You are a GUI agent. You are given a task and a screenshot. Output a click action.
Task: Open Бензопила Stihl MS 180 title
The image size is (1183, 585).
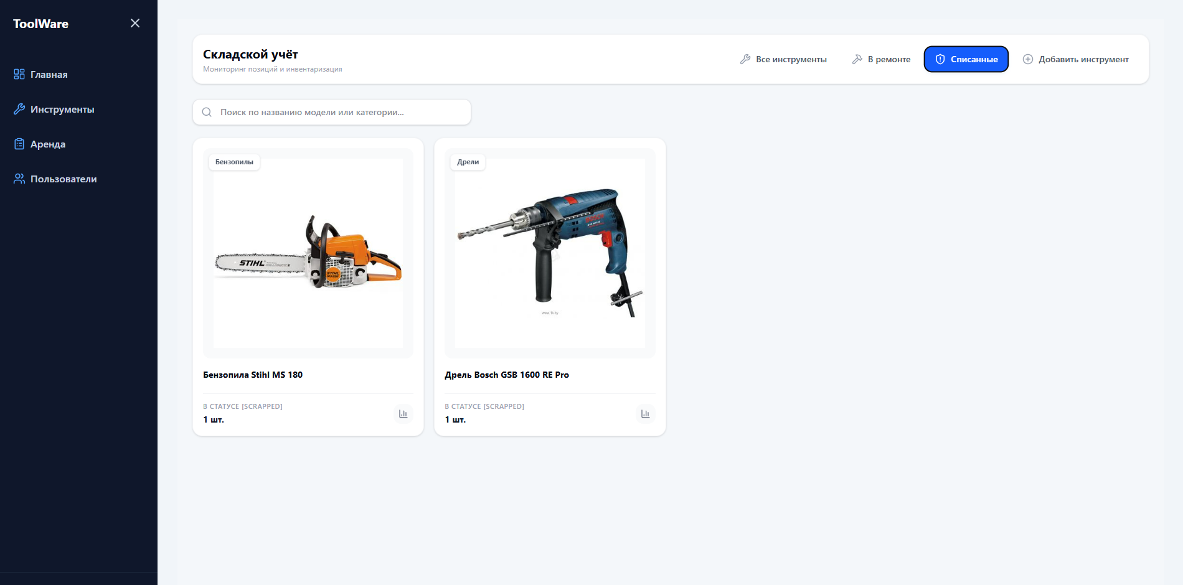(x=253, y=375)
